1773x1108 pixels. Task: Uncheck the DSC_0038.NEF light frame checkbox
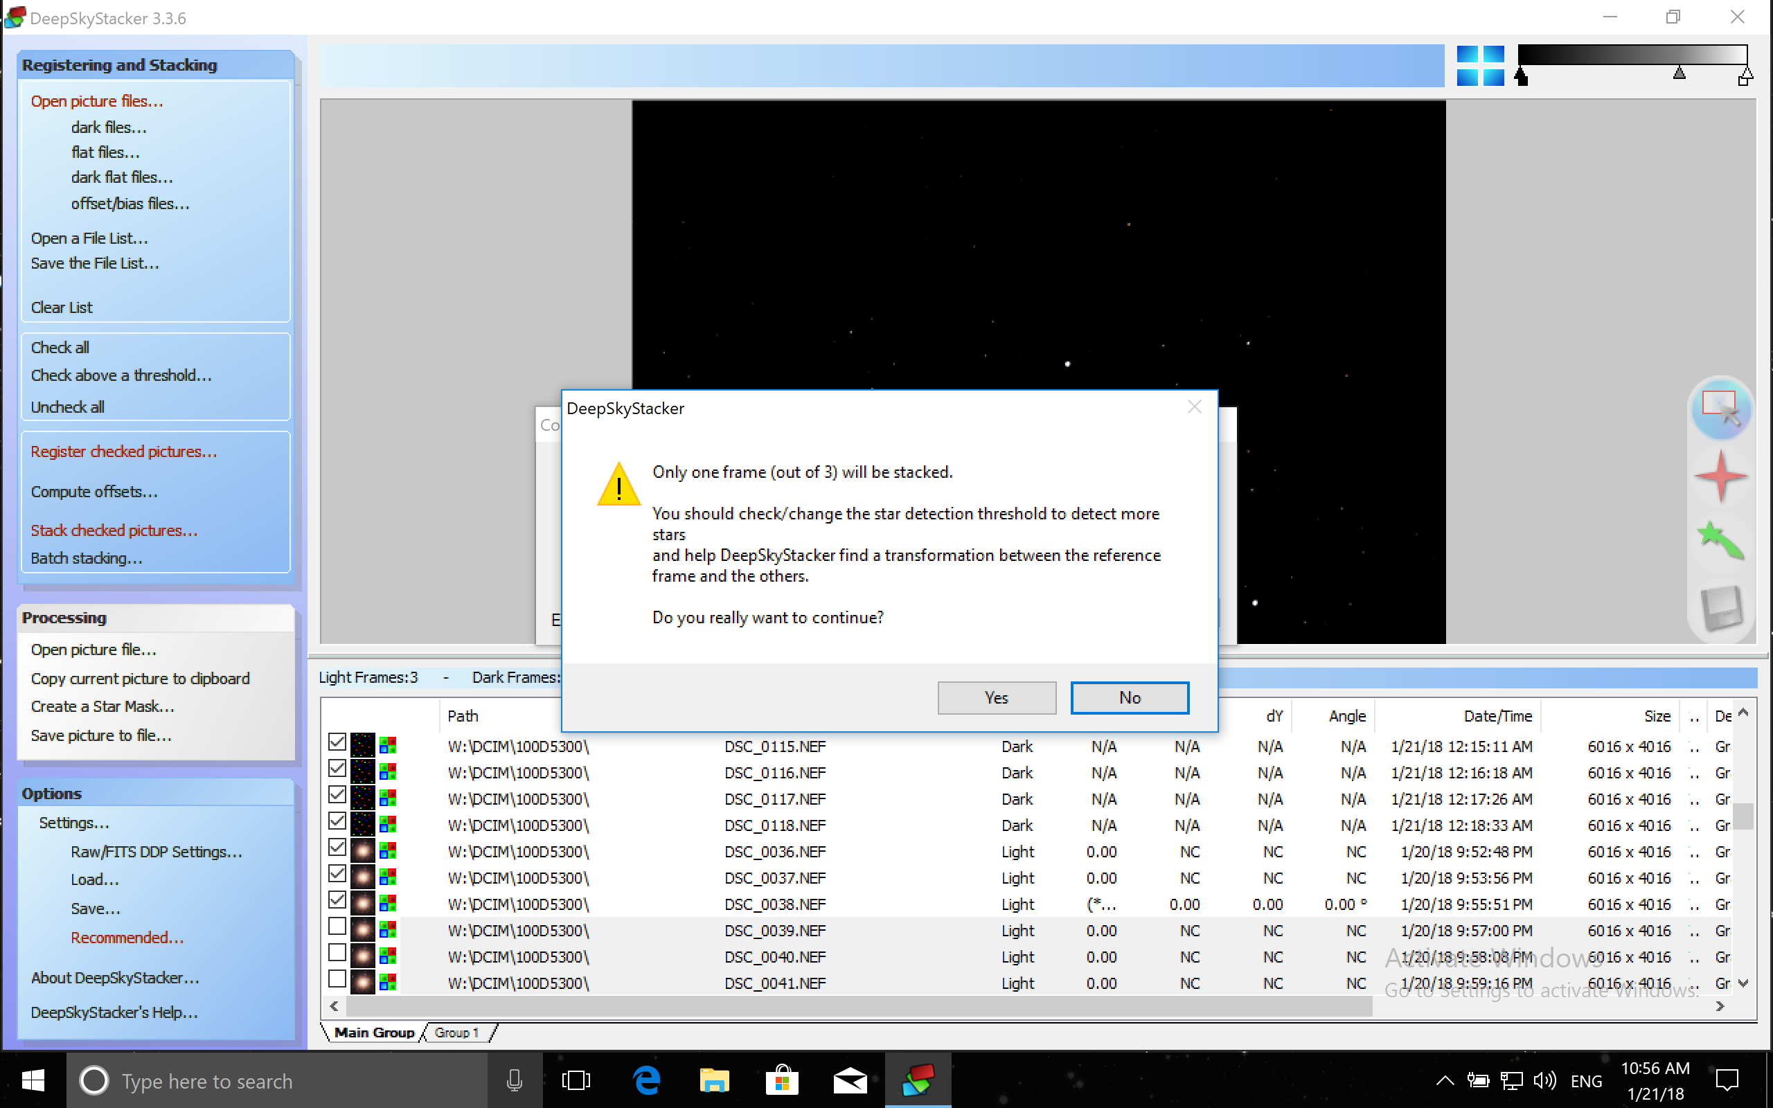click(337, 901)
